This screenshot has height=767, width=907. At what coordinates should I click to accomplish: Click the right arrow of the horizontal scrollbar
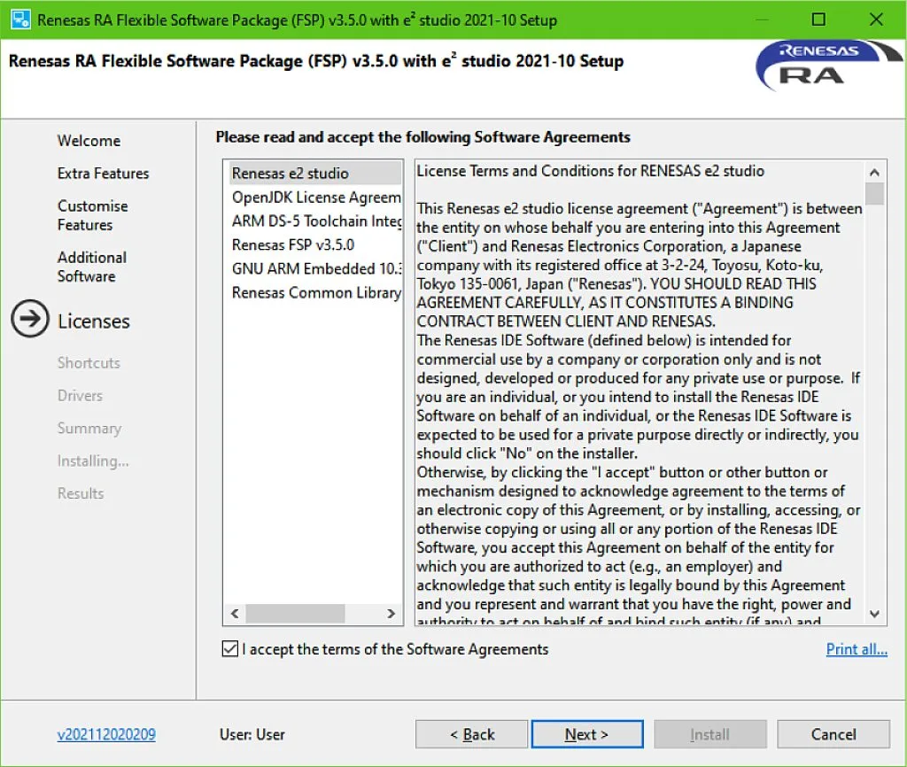pyautogui.click(x=391, y=613)
